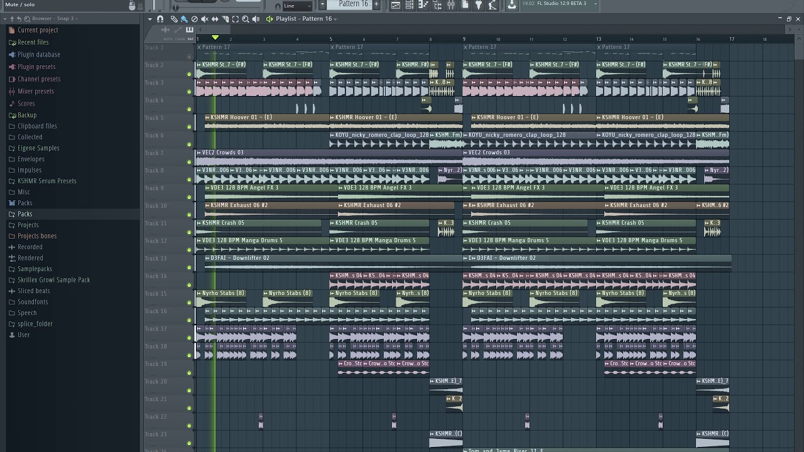Open KSHMR Serum Presets folder
Viewport: 804px width, 452px height.
pyautogui.click(x=47, y=181)
